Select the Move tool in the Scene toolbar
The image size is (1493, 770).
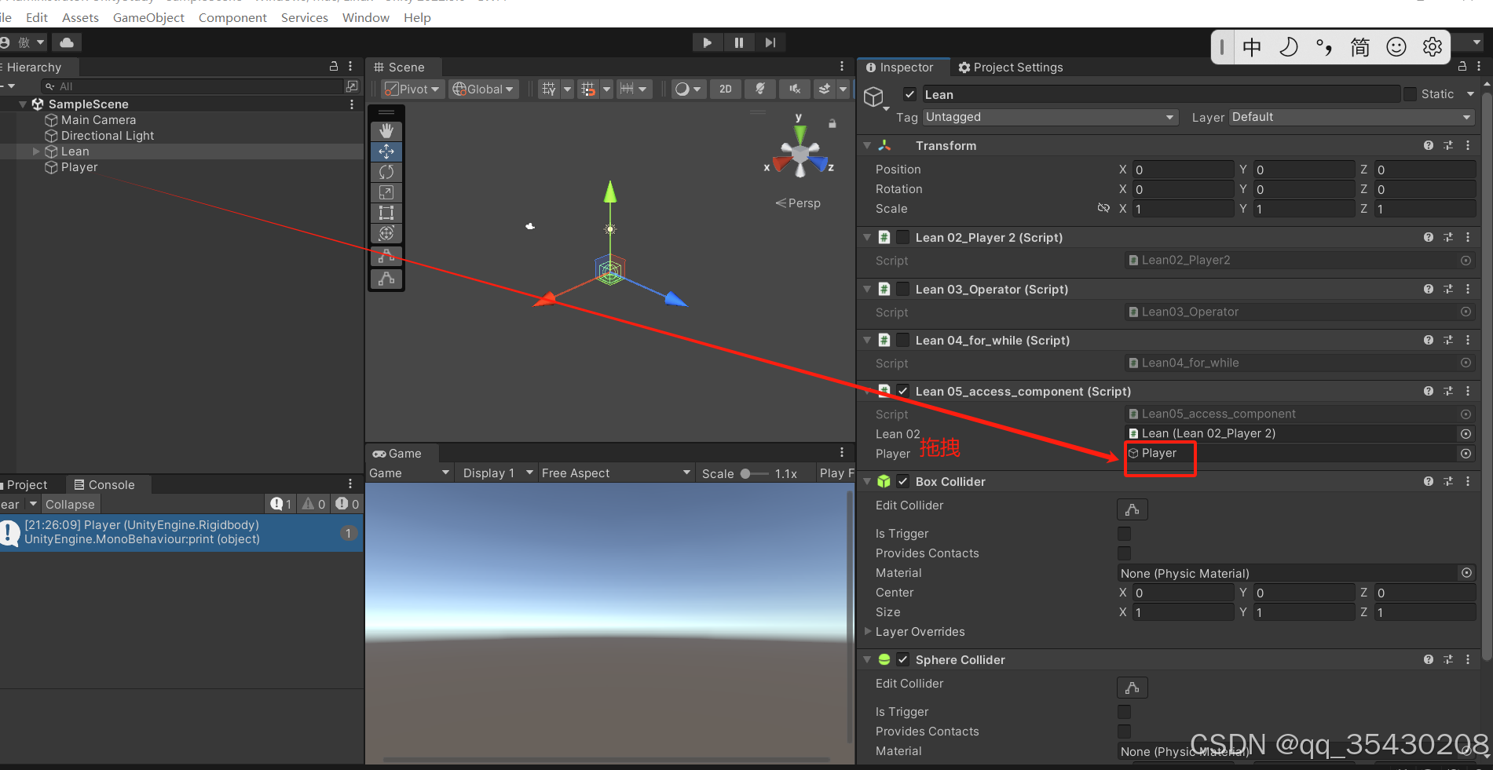click(386, 151)
